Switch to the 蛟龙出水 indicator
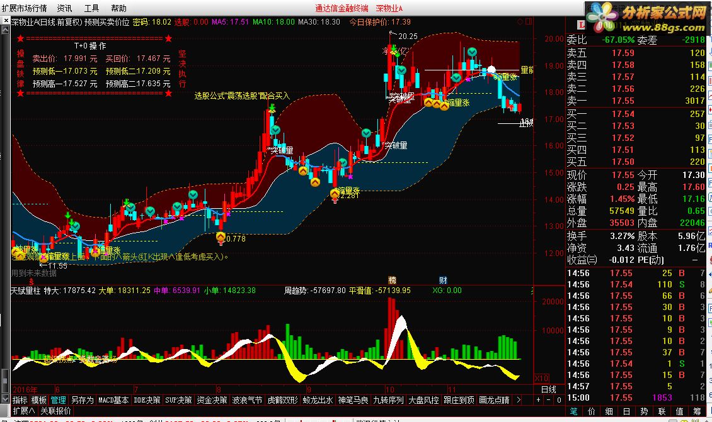Viewport: 712px width, 422px height. (x=318, y=400)
